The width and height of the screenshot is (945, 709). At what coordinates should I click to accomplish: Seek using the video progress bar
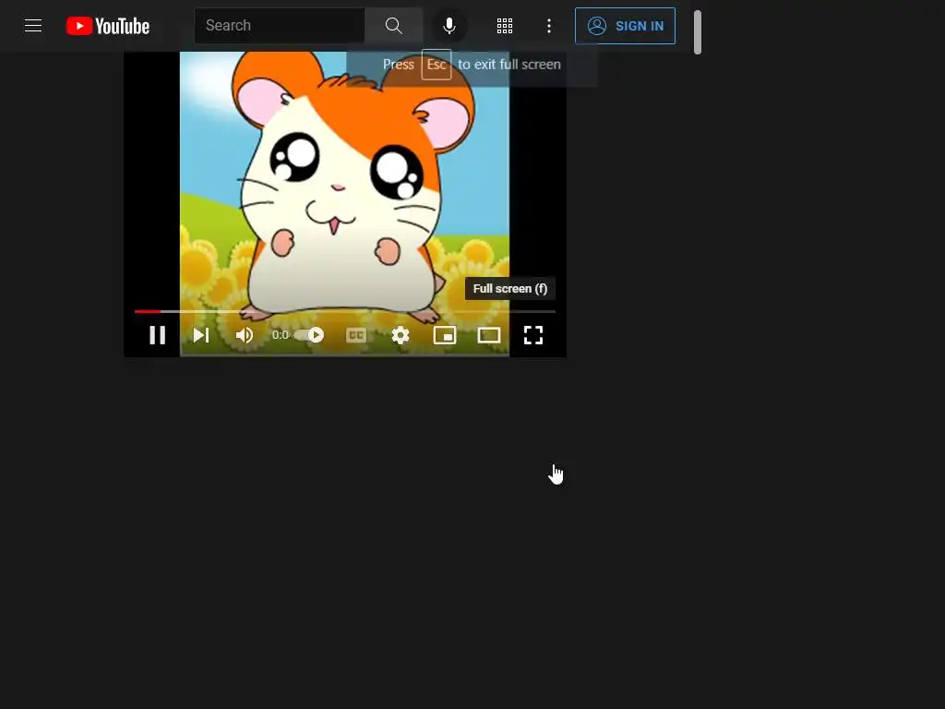point(345,312)
